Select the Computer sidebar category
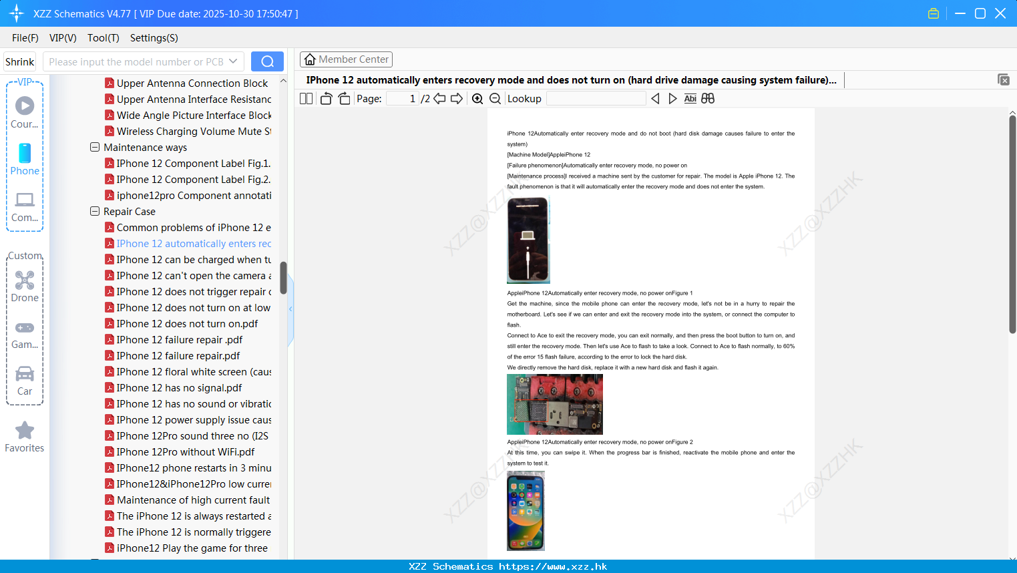Viewport: 1017px width, 573px height. (x=25, y=206)
